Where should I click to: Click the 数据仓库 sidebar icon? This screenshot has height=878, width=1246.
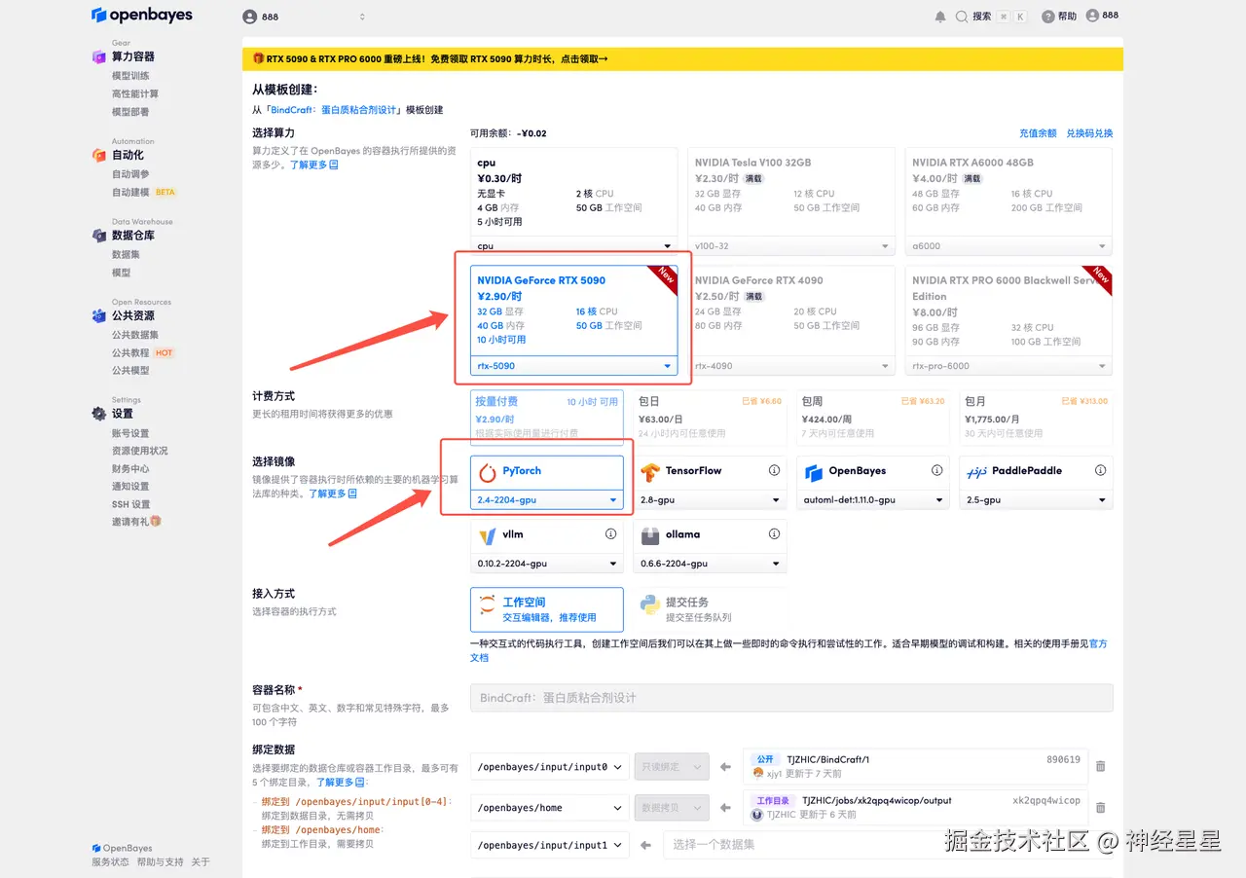coord(98,236)
